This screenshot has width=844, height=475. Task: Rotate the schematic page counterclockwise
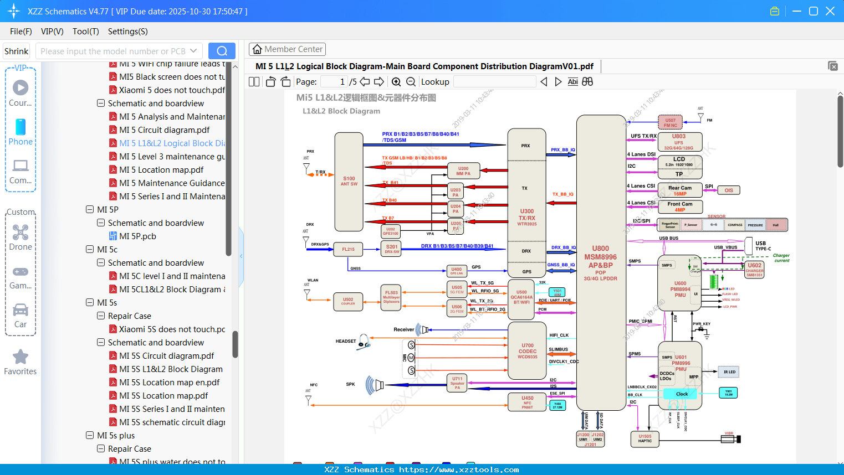(270, 81)
